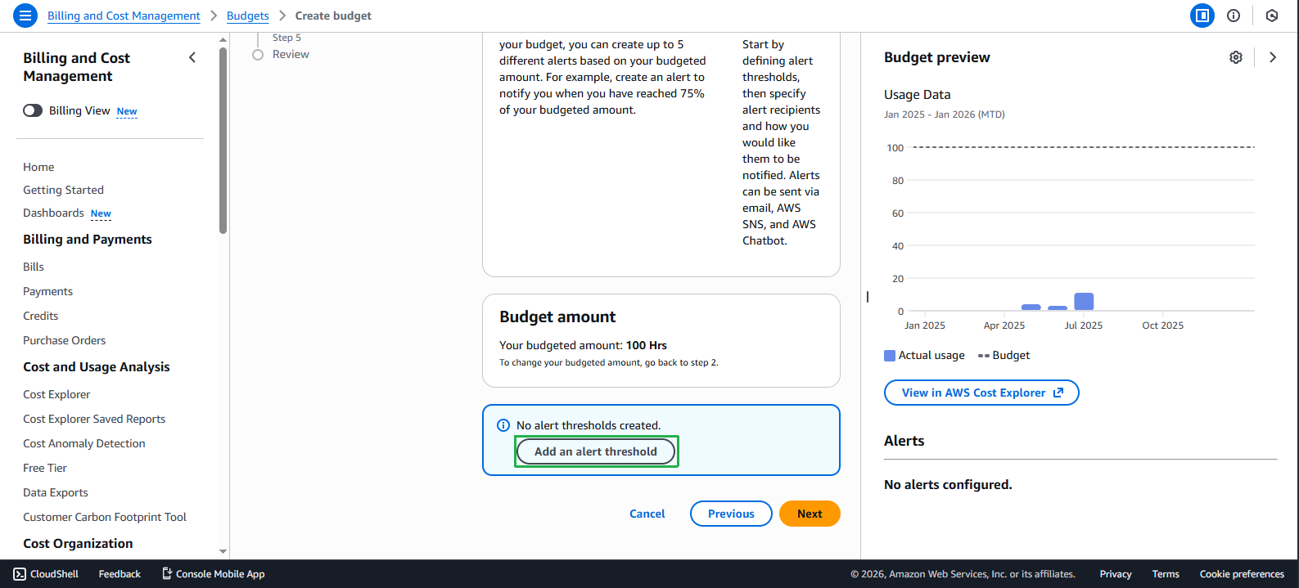
Task: Click Add an alert threshold button
Action: pyautogui.click(x=596, y=451)
